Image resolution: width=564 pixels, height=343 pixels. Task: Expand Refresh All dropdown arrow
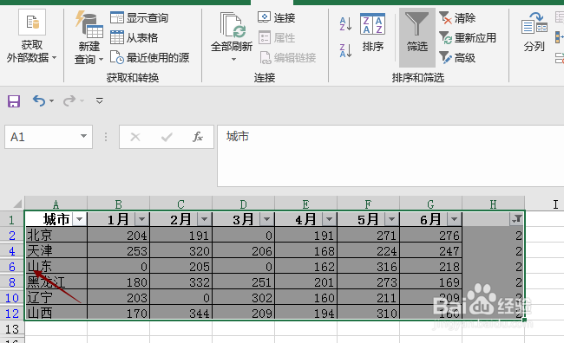point(233,59)
